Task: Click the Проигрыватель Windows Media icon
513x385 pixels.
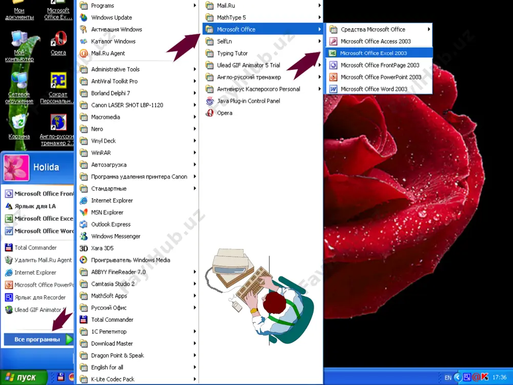Action: [x=84, y=260]
